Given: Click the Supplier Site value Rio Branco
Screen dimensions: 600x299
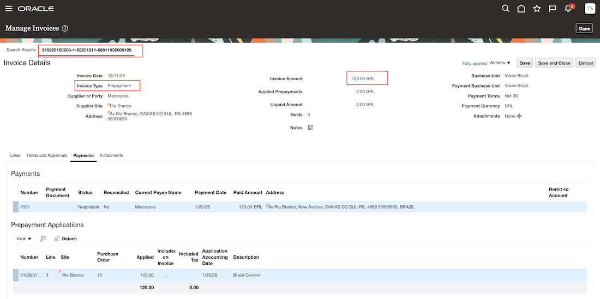Looking at the screenshot, I should (x=121, y=106).
